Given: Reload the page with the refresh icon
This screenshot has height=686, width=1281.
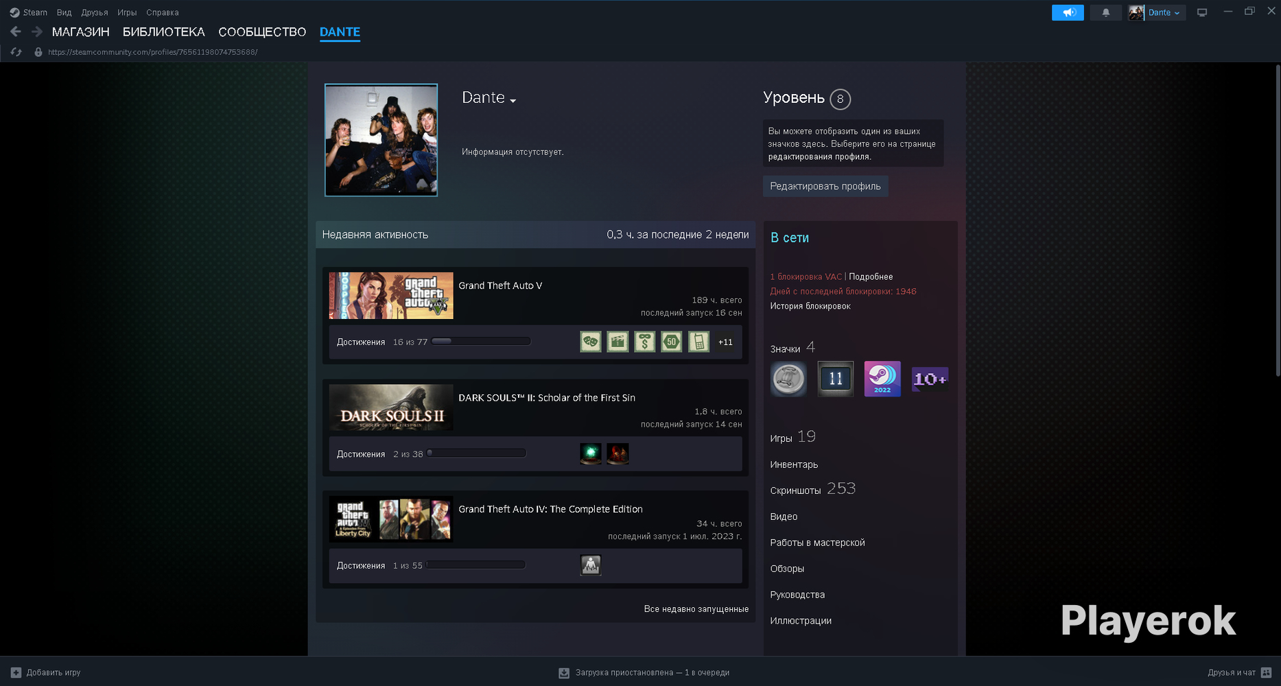Looking at the screenshot, I should click(16, 52).
